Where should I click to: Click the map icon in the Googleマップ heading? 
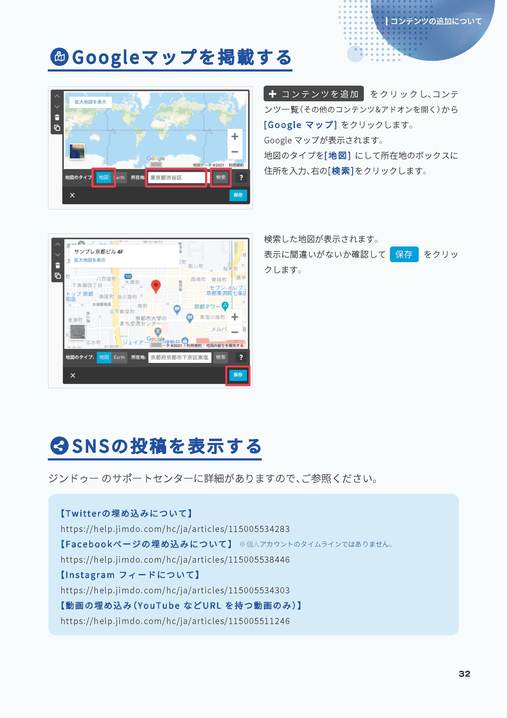[60, 57]
